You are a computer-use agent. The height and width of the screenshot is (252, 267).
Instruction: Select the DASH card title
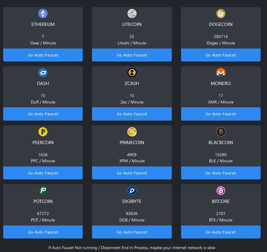[x=43, y=84]
